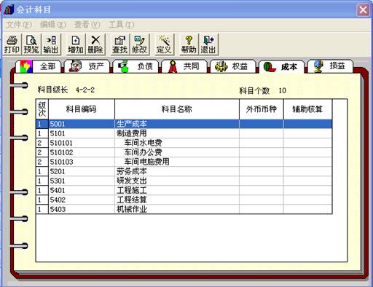Select the 5101 制造费用 row
Screen dimensions: 373x287
point(184,133)
